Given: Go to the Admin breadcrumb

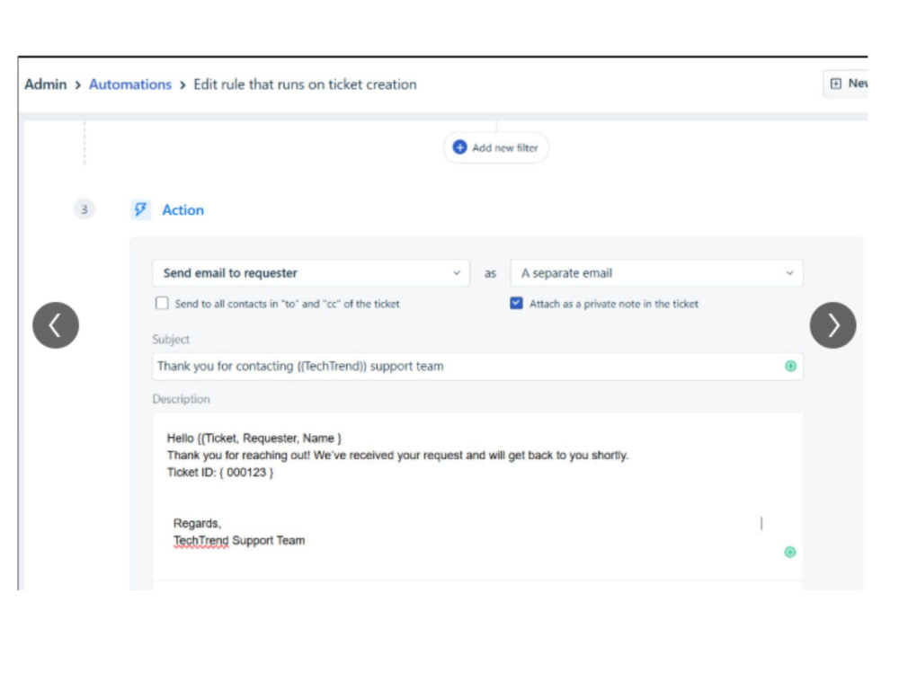Looking at the screenshot, I should click(x=45, y=84).
